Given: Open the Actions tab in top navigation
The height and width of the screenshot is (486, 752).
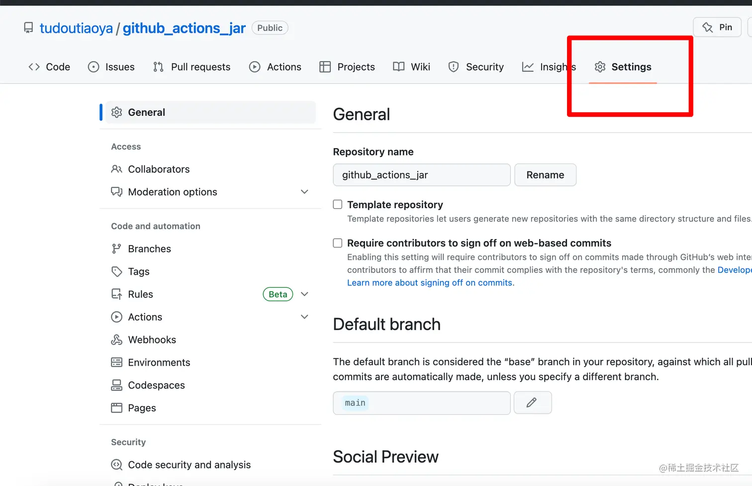Looking at the screenshot, I should point(275,67).
